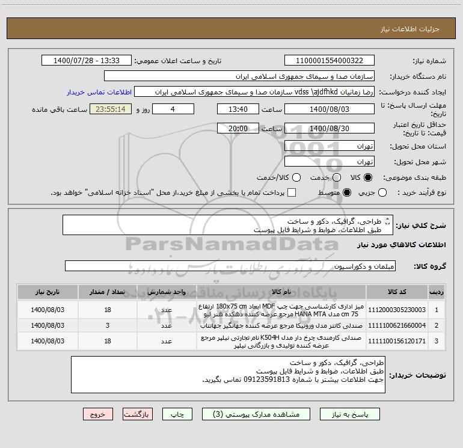Click the announcement date field 1400/07/28 - 13:33
Viewport: 463px width, 448px height.
[87, 61]
